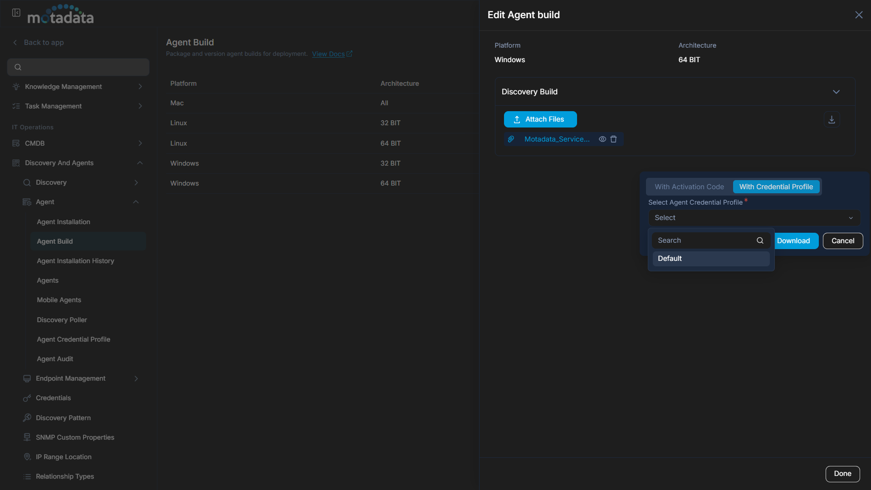The width and height of the screenshot is (871, 490).
Task: Close the Edit Agent build panel
Action: pos(859,15)
